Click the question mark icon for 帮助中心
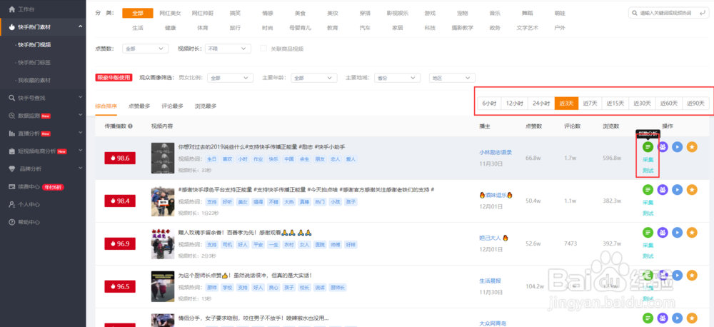The image size is (714, 327). pos(12,222)
